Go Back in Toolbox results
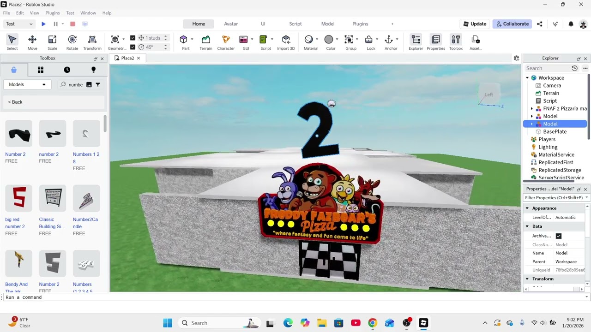591x332 pixels. point(15,102)
